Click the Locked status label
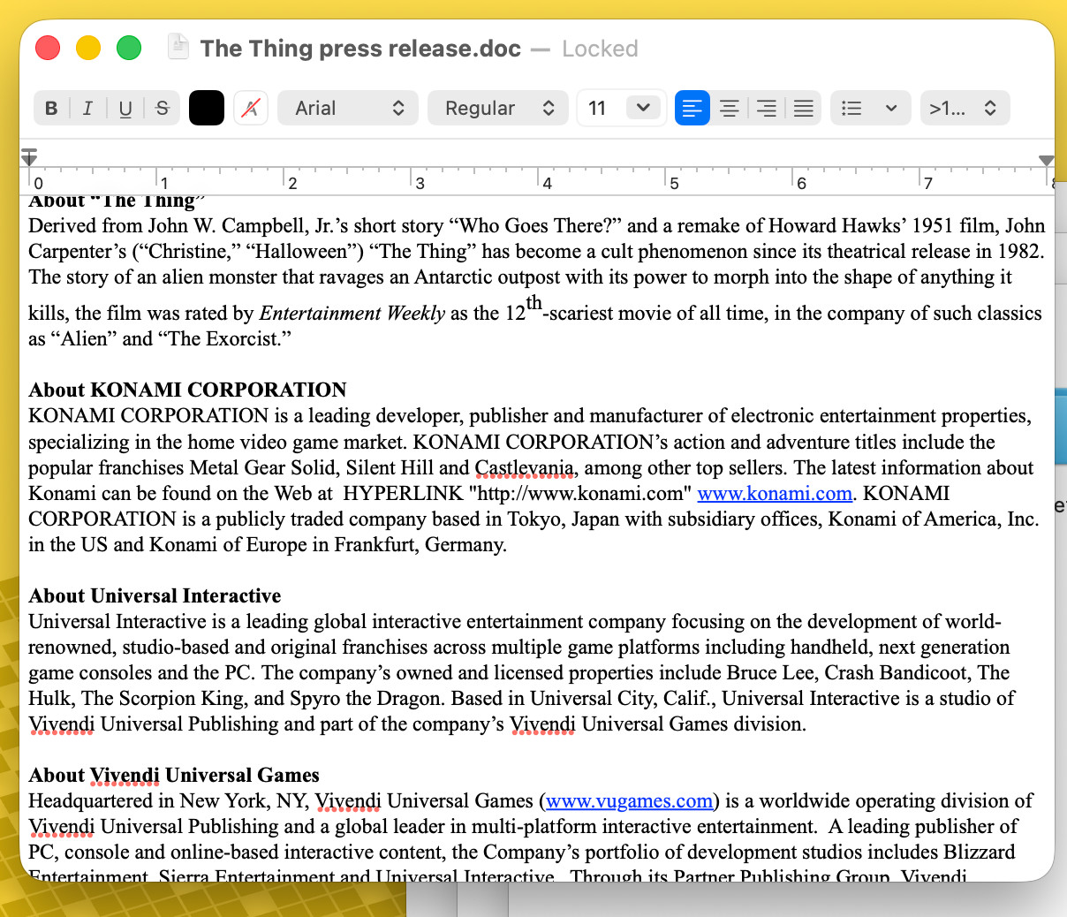Viewport: 1067px width, 917px height. [x=600, y=49]
